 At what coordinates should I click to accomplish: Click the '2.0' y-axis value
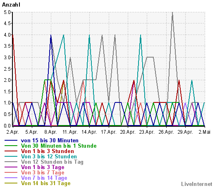7,80
